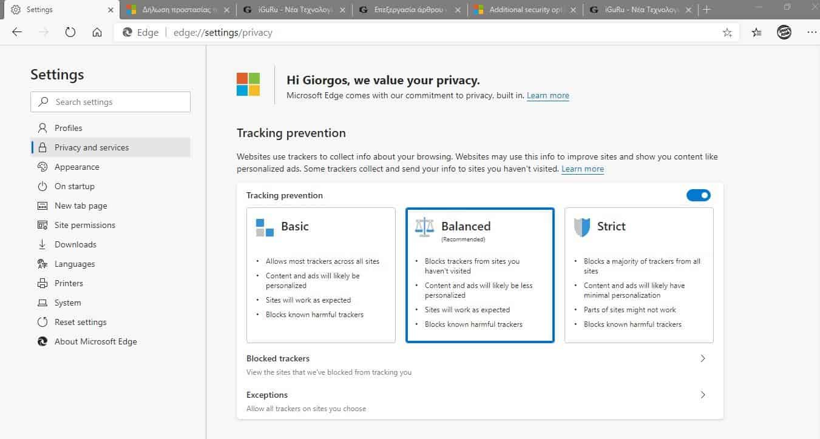Viewport: 820px width, 439px height.
Task: Open Appearance settings section
Action: tap(110, 167)
